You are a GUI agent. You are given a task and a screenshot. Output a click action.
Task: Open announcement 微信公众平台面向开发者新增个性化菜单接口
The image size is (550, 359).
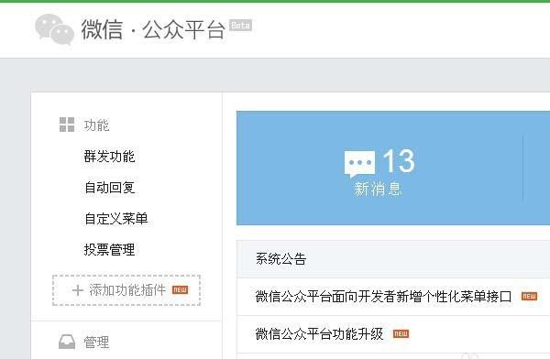point(383,297)
